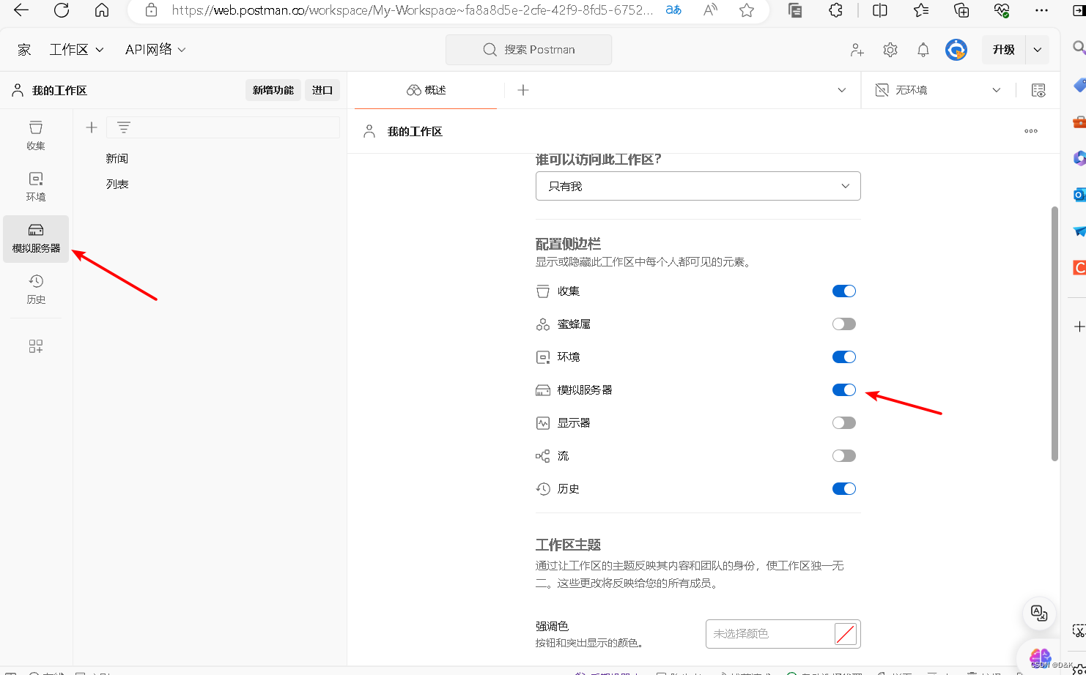This screenshot has width=1086, height=675.
Task: Open the dropdown arrow next to 升级
Action: 1038,50
